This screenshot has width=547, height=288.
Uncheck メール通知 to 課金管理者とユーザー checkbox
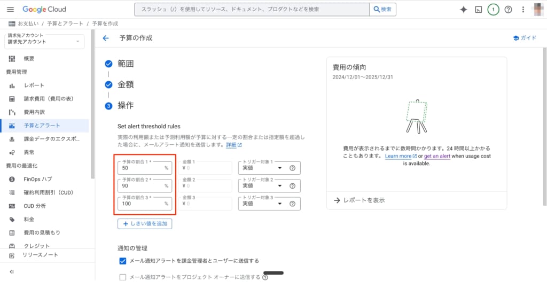123,261
